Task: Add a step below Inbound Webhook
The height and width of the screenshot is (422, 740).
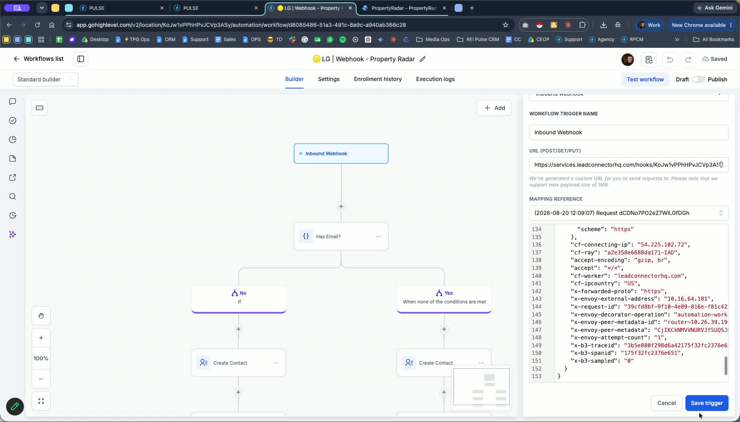Action: pos(341,207)
